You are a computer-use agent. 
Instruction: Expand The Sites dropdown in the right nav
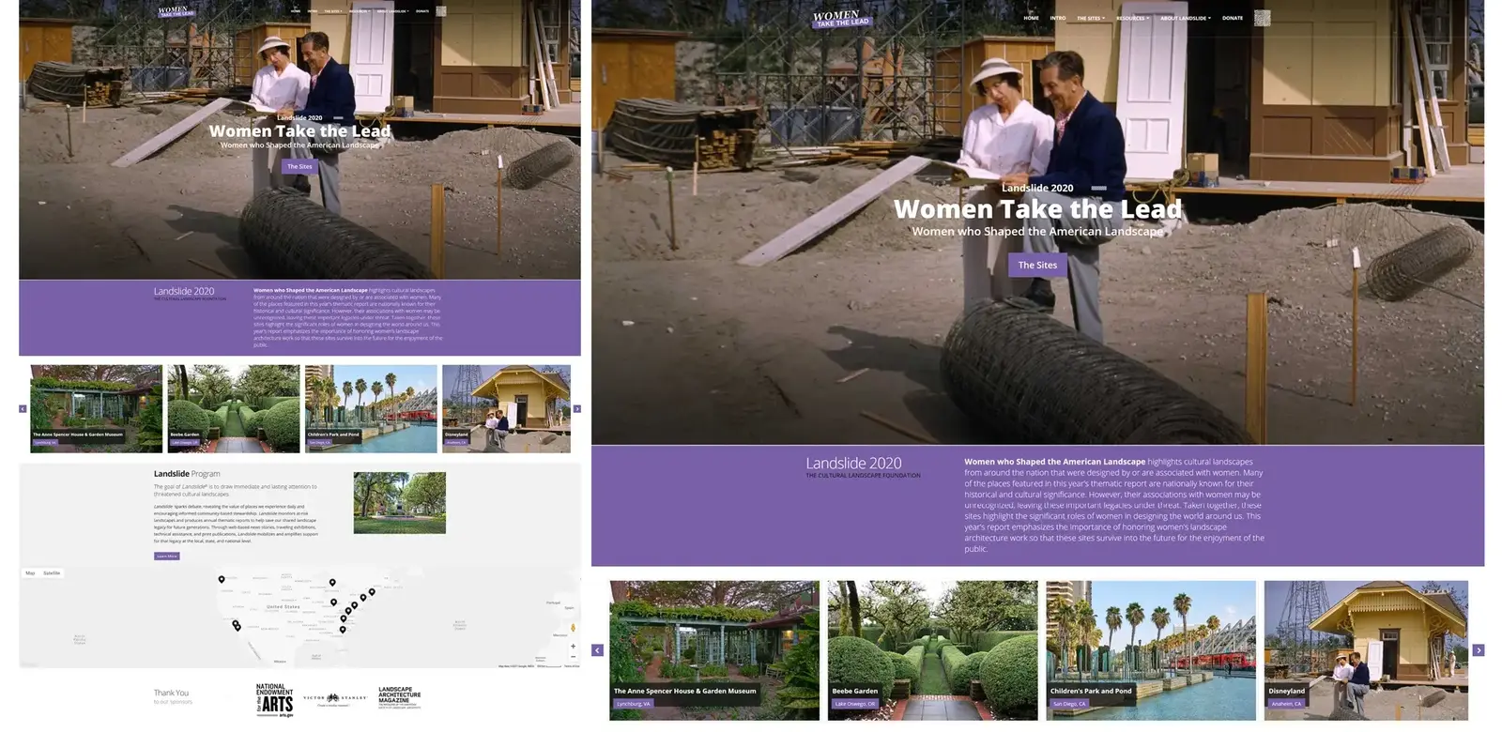pos(1090,18)
